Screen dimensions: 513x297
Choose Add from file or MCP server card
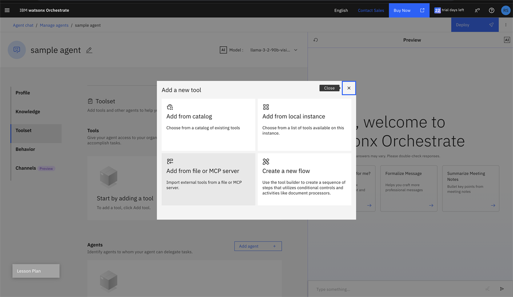(208, 179)
